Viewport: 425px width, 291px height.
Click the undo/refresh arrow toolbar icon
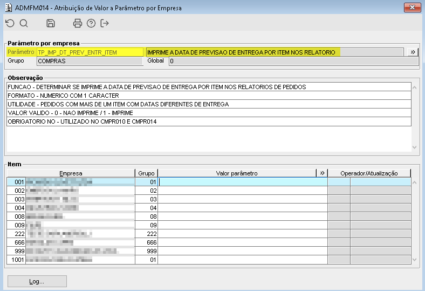pos(10,23)
